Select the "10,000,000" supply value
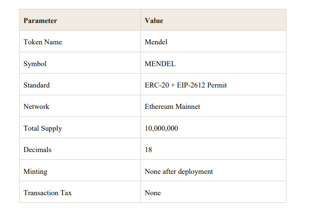319x217 pixels. (x=161, y=128)
